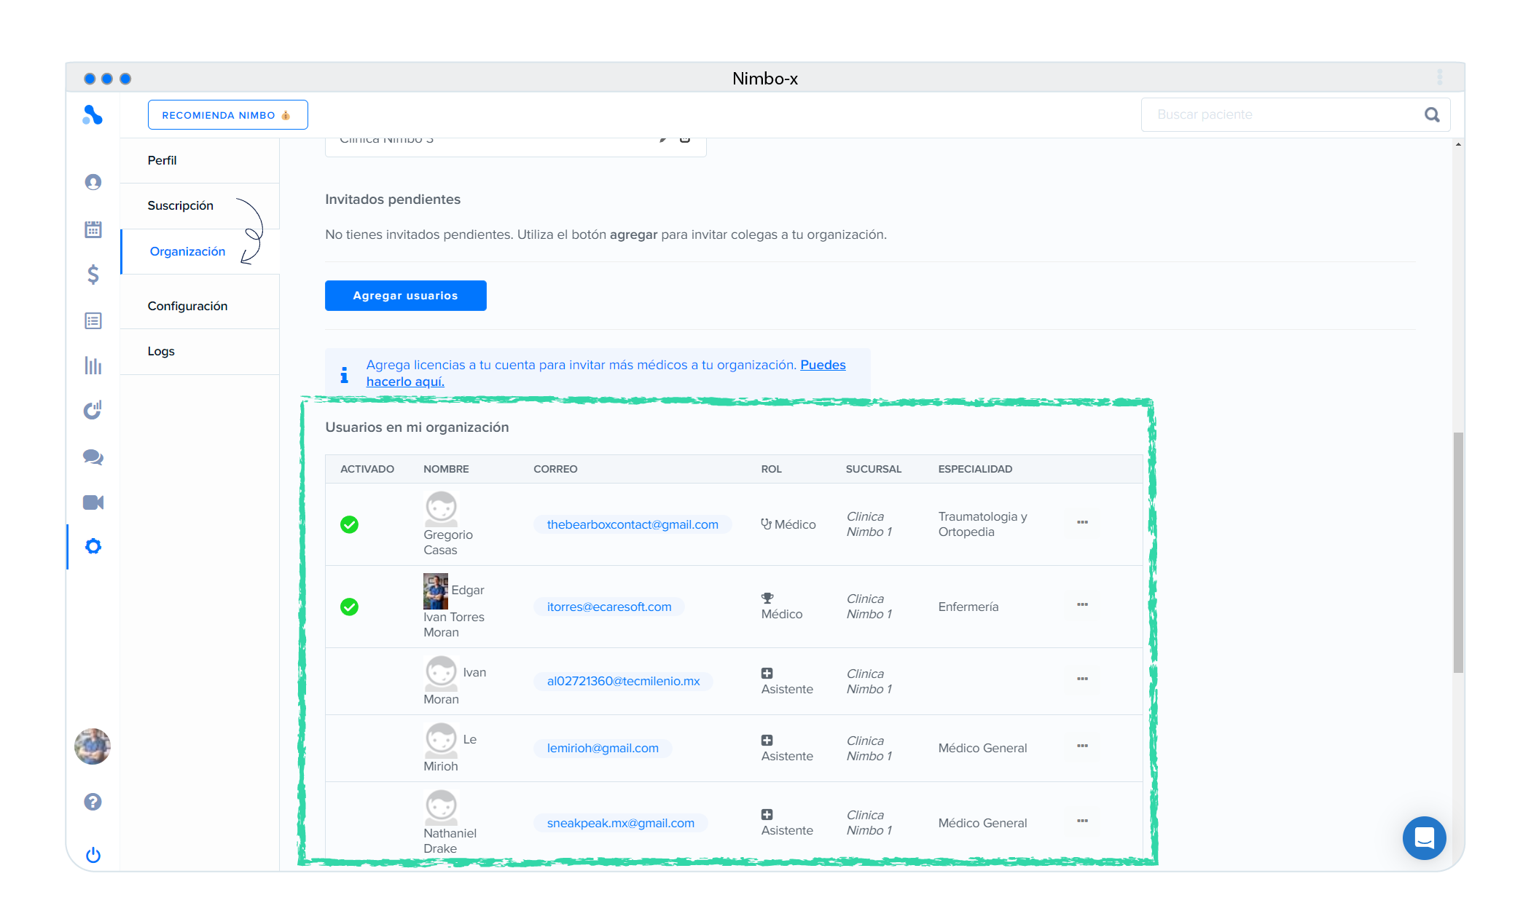Screen dimensions: 1531x911
Task: Open the bar chart reports icon
Action: tap(93, 366)
